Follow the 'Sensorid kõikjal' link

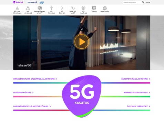coord(23,93)
